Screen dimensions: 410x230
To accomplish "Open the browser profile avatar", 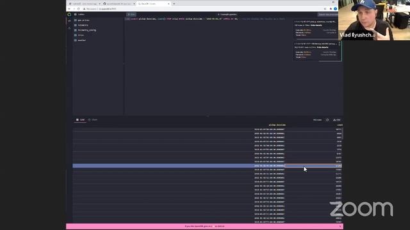I will click(x=335, y=9).
